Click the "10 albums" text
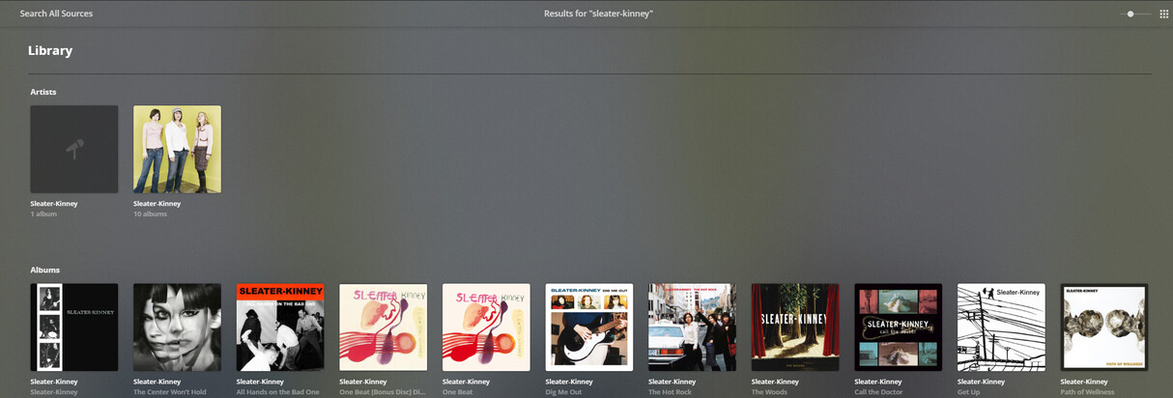 [150, 213]
